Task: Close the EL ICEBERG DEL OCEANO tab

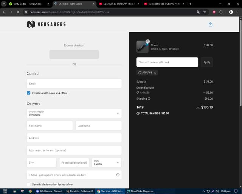Action: pyautogui.click(x=183, y=4)
